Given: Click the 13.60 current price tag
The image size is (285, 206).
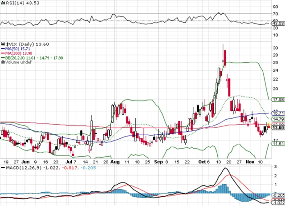Looking at the screenshot, I should (278, 128).
